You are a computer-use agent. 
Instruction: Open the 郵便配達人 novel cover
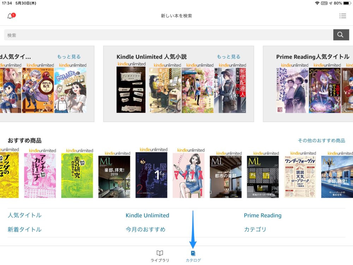click(x=230, y=90)
